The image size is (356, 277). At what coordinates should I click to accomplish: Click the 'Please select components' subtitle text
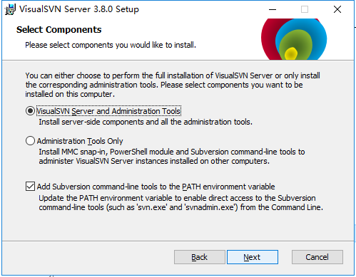point(111,45)
